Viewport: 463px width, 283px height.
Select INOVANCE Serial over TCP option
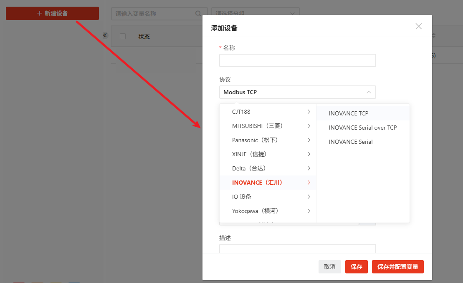click(x=362, y=128)
